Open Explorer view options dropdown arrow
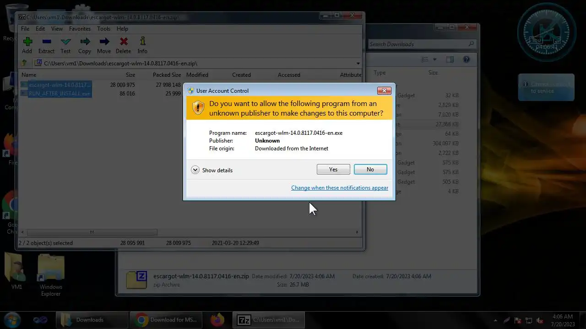Viewport: 586px width, 329px height. click(434, 59)
